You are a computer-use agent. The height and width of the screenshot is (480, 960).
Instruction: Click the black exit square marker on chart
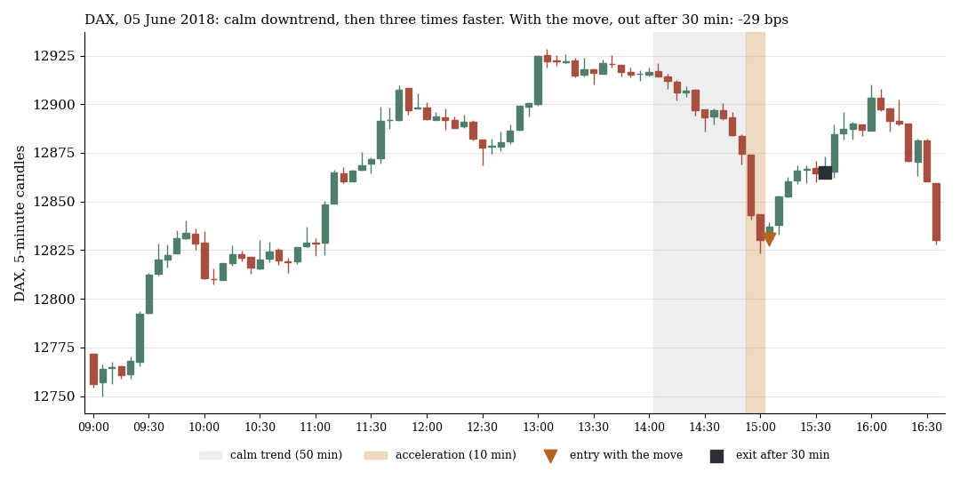pos(825,172)
